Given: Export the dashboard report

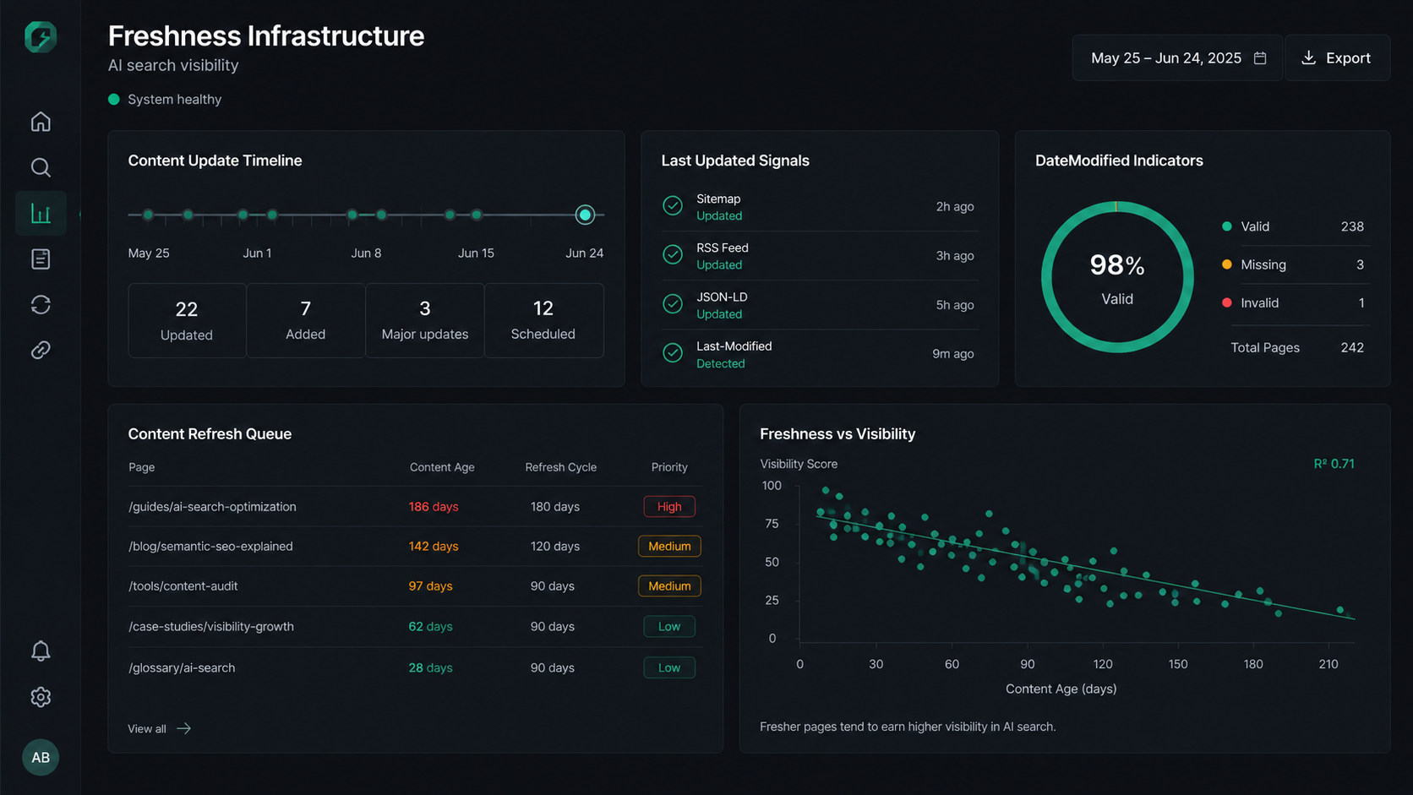Looking at the screenshot, I should click(x=1337, y=57).
